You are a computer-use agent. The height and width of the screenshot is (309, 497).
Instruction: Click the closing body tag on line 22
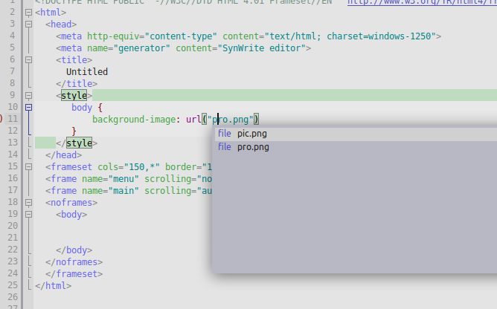click(x=74, y=250)
